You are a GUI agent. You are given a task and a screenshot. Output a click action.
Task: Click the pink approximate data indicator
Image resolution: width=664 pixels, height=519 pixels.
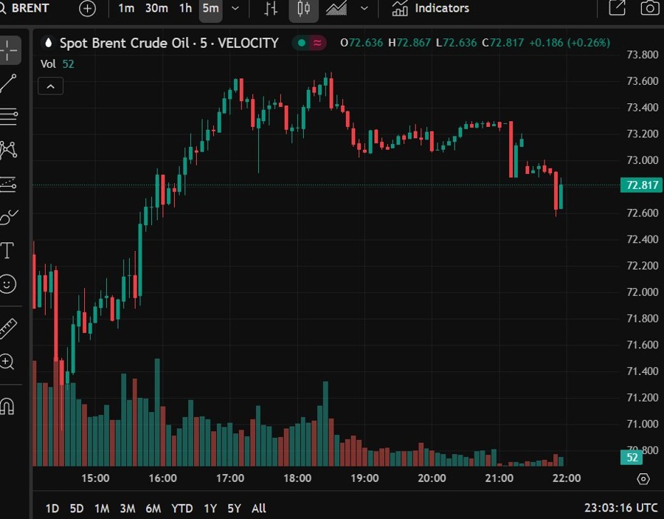point(317,43)
